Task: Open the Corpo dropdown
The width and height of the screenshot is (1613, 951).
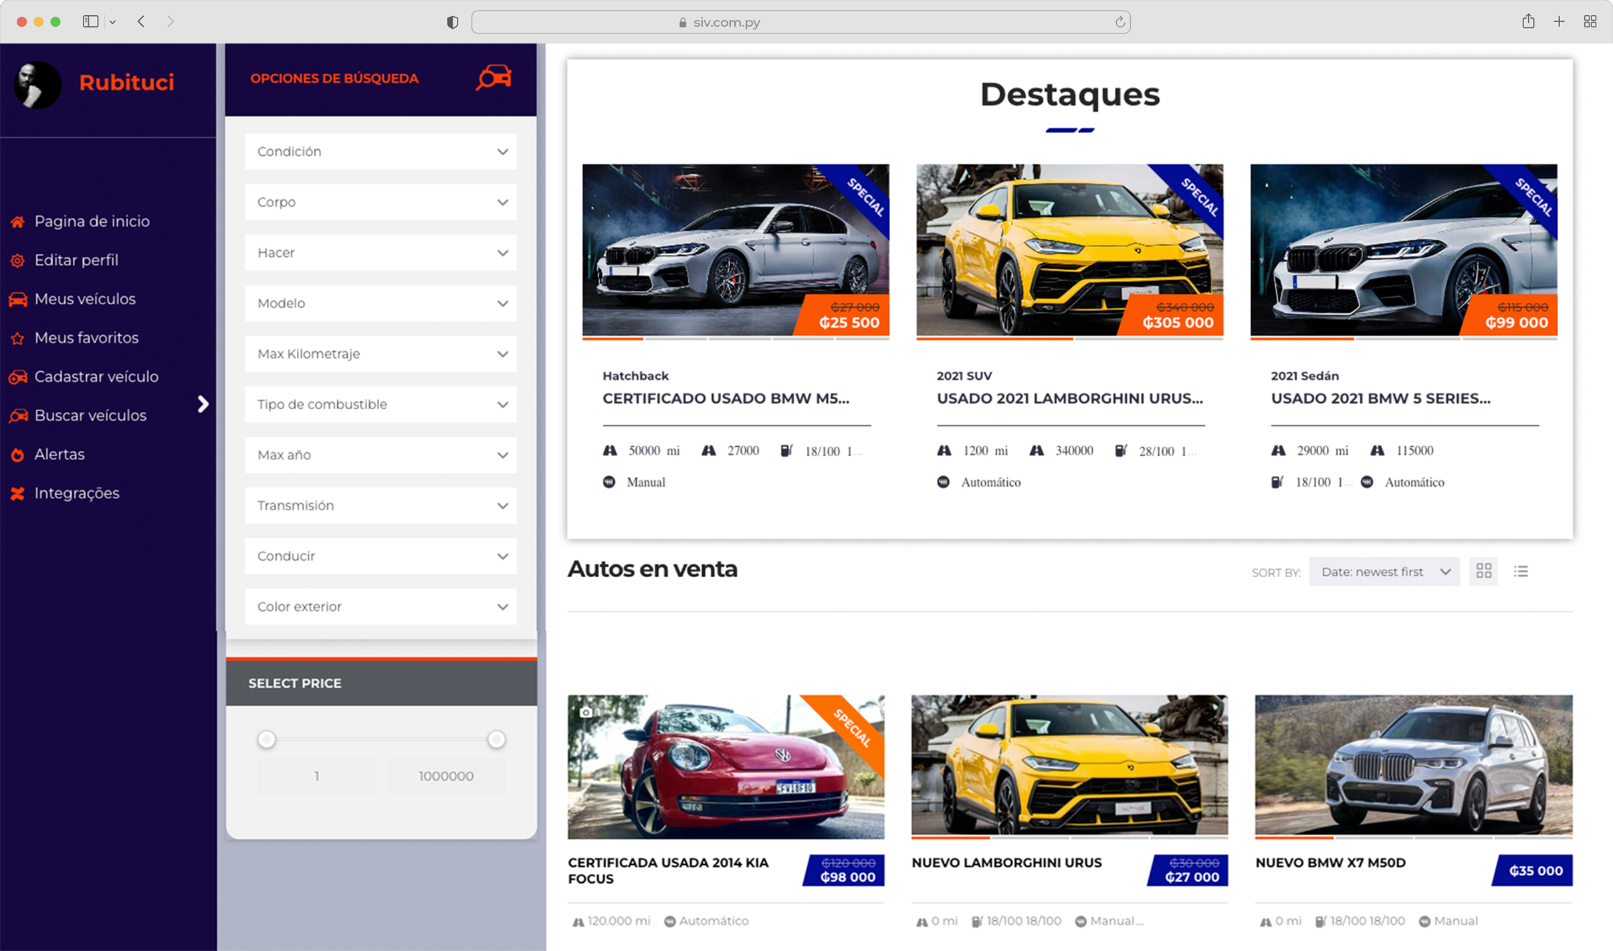Action: point(381,202)
